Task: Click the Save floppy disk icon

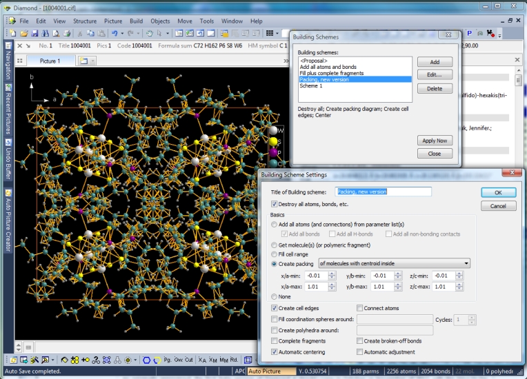Action: click(x=34, y=33)
